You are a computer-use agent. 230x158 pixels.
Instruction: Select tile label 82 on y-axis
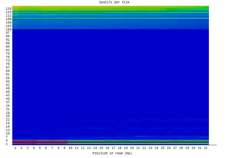point(8,50)
